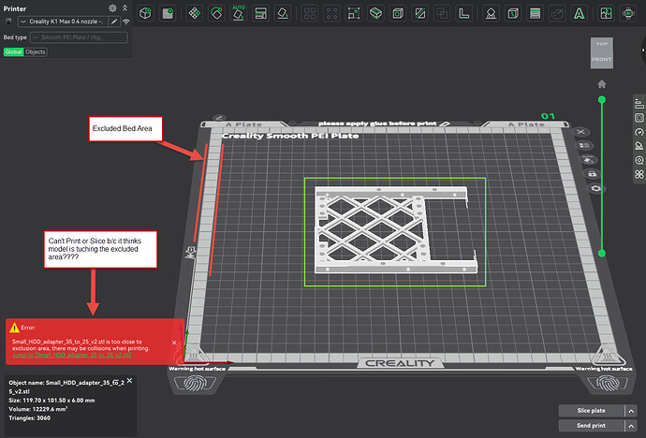Click the plate remove X icon
Viewport: 646px width, 438px height.
580,132
